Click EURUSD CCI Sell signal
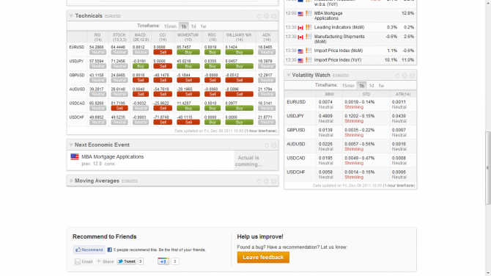This screenshot has height=276, width=491. click(x=163, y=52)
